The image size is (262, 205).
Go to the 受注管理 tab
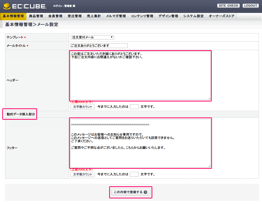75,16
